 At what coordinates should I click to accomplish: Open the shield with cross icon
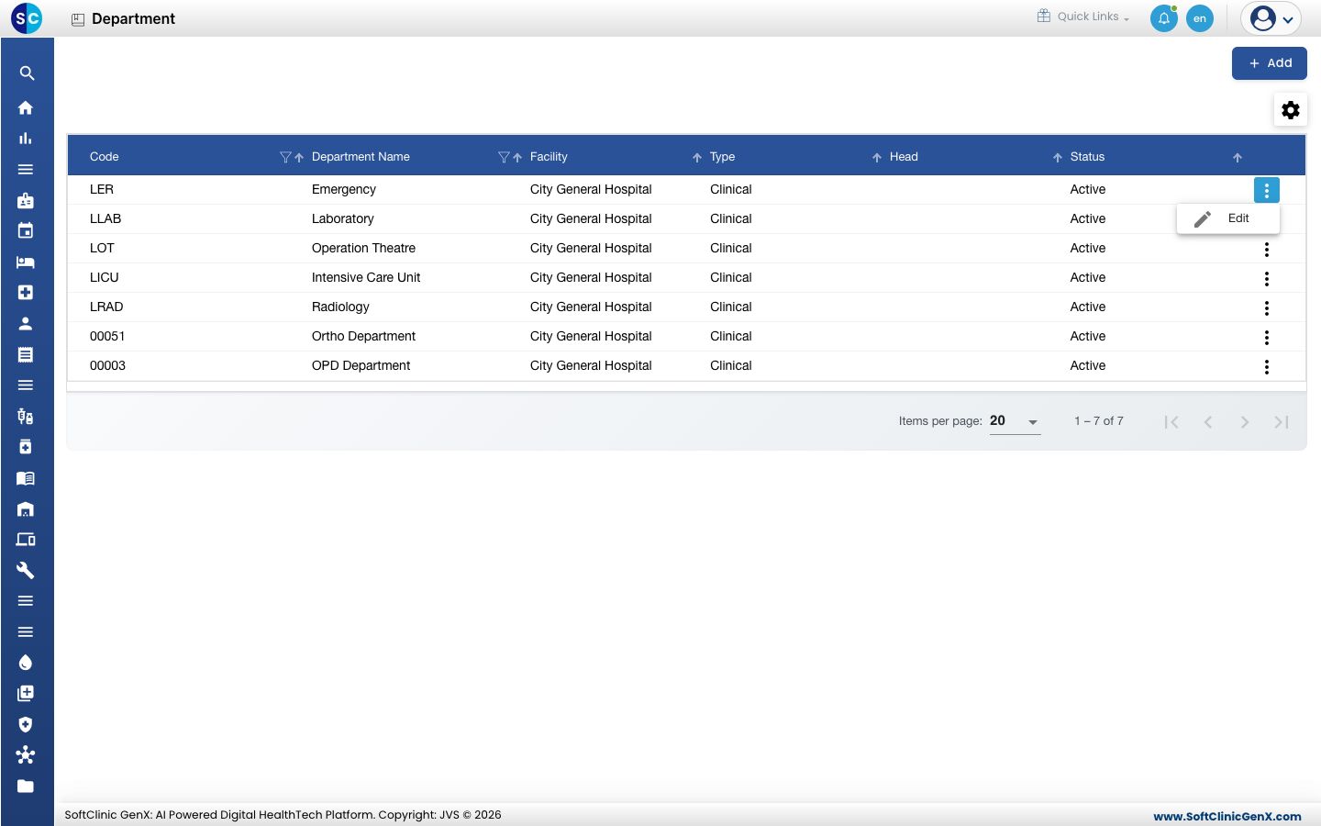click(x=26, y=724)
